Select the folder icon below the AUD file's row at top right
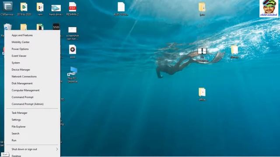This screenshot has width=280, height=157. (x=202, y=9)
